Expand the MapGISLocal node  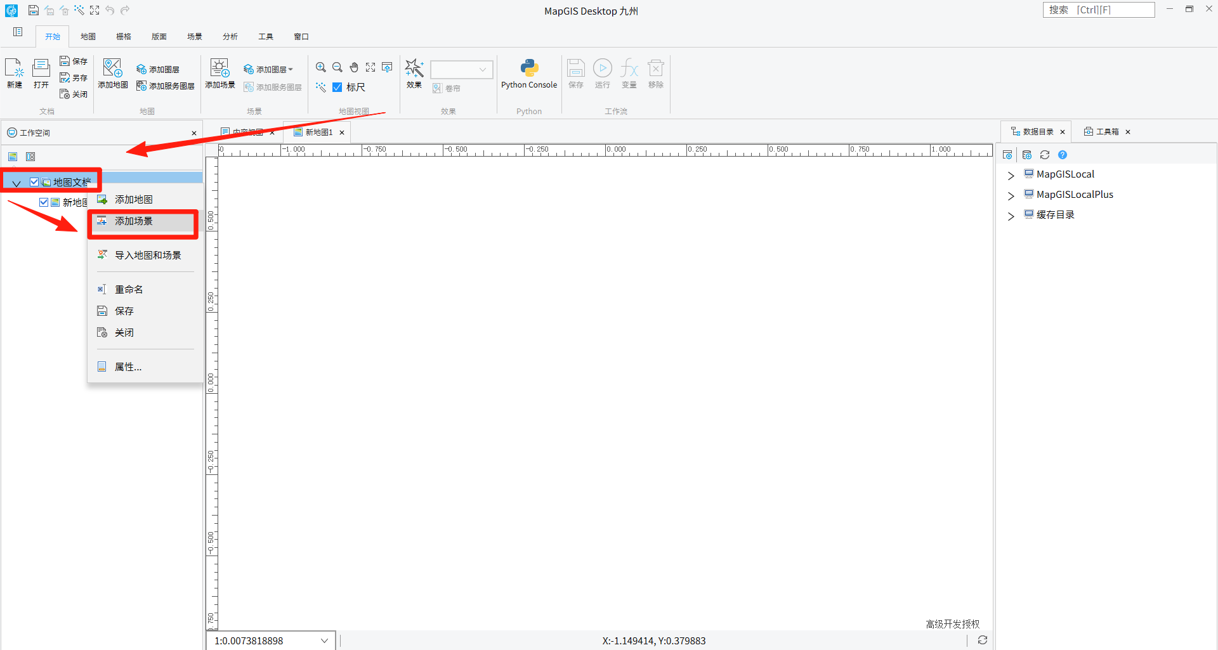coord(1011,176)
